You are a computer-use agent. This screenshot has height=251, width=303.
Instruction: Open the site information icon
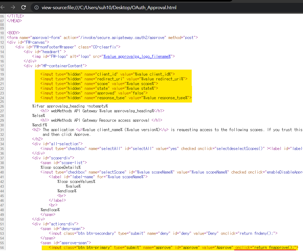[36, 8]
